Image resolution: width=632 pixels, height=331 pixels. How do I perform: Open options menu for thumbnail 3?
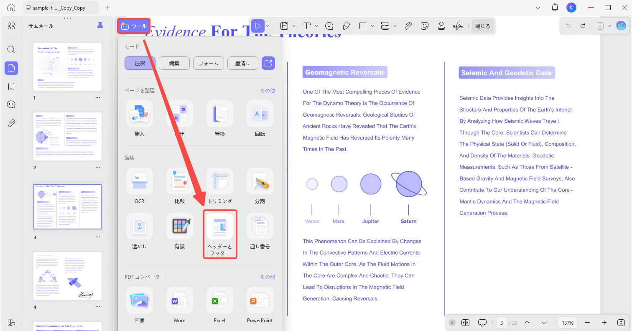[x=98, y=237]
